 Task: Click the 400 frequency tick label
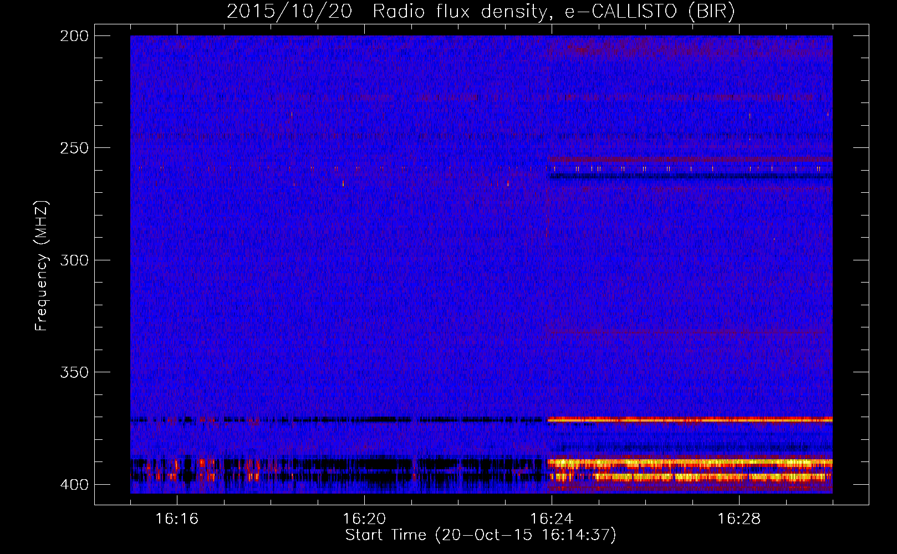pyautogui.click(x=74, y=485)
